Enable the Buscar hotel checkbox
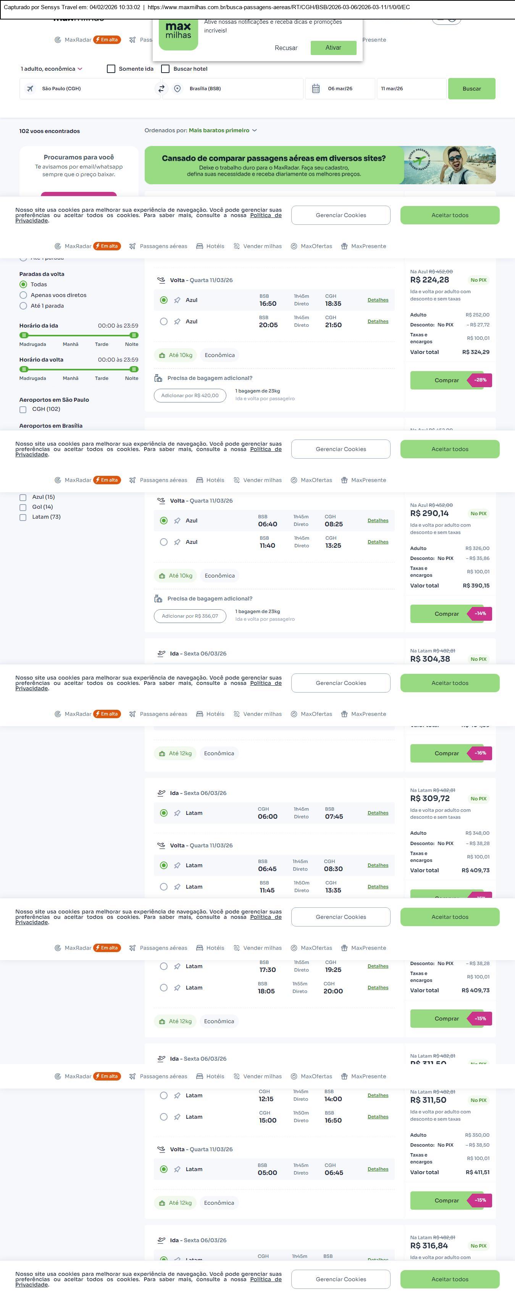The image size is (515, 1298). point(165,69)
